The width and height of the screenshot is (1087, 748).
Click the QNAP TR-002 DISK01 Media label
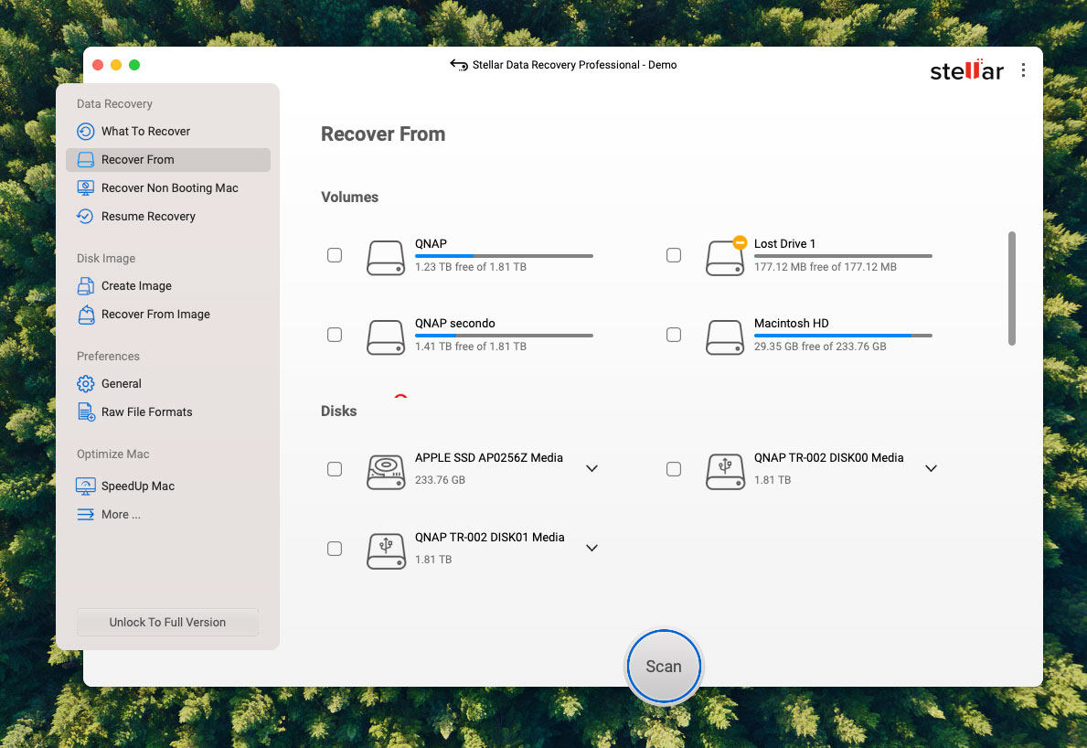pyautogui.click(x=489, y=538)
